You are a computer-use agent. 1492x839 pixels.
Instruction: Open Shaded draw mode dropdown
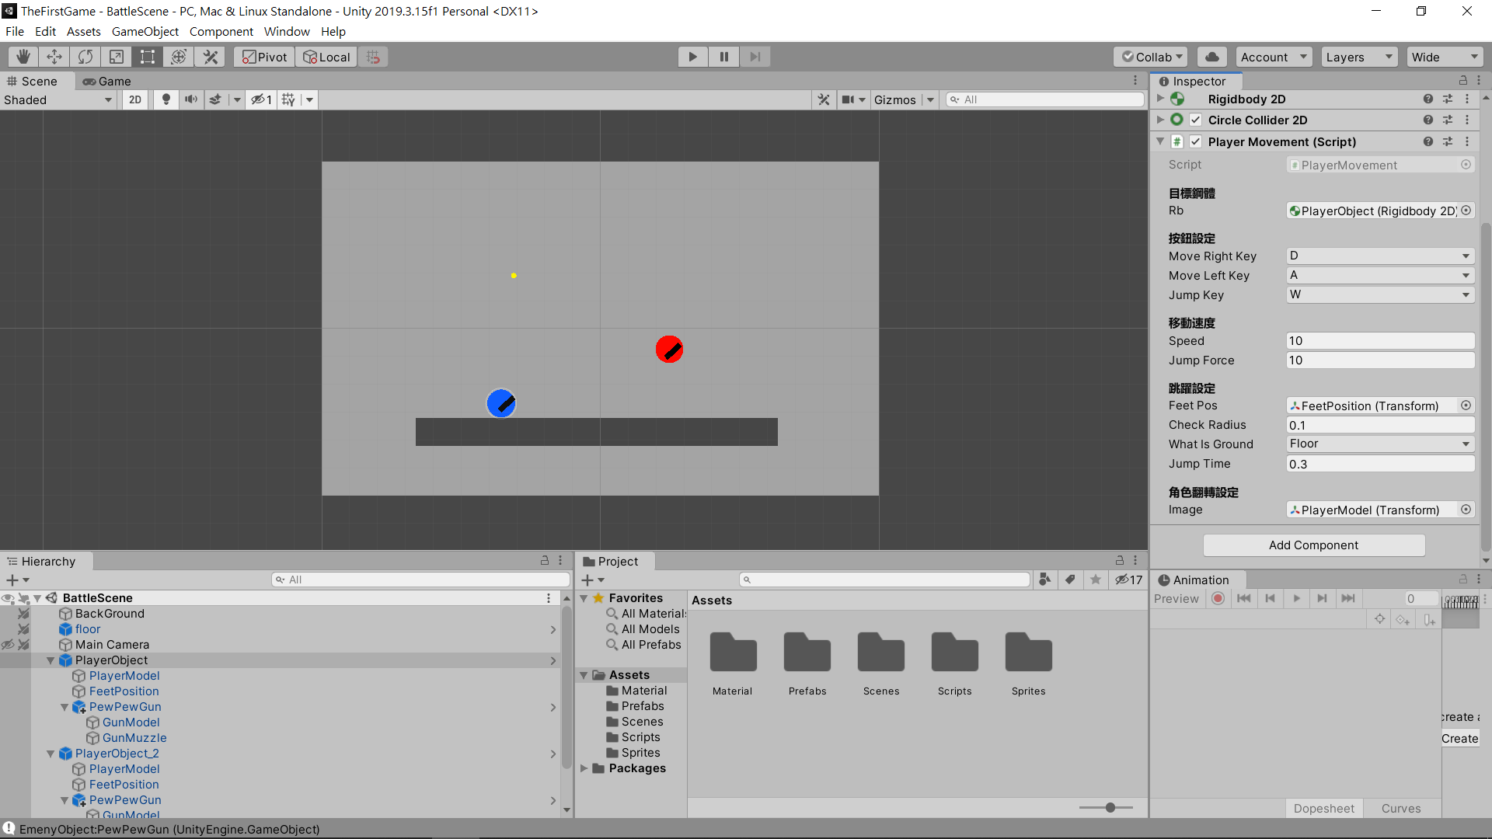(x=58, y=99)
